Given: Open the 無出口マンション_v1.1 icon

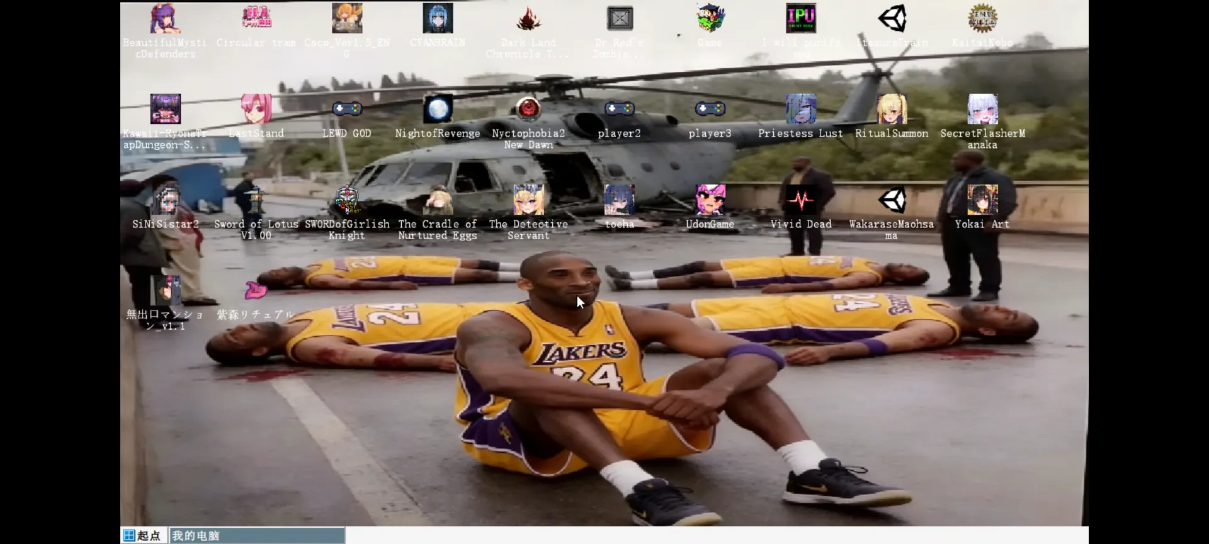Looking at the screenshot, I should 166,291.
